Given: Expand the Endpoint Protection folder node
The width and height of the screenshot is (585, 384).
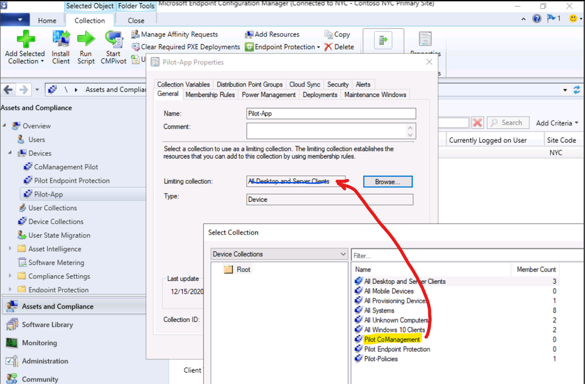Looking at the screenshot, I should click(x=11, y=289).
